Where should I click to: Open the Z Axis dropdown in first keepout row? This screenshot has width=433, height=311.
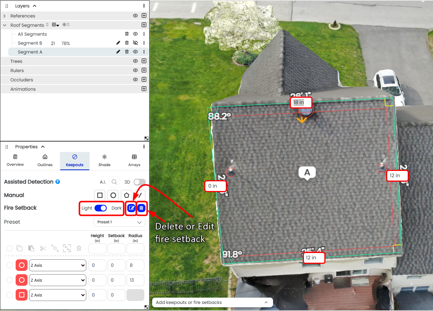[x=57, y=265]
